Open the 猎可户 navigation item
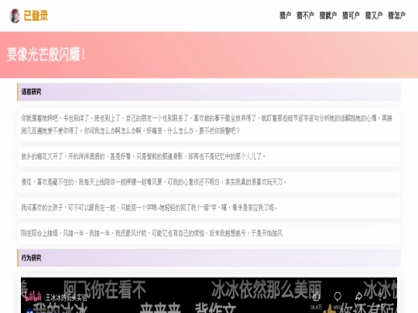Screen dimensions: 418x313 coord(351,15)
